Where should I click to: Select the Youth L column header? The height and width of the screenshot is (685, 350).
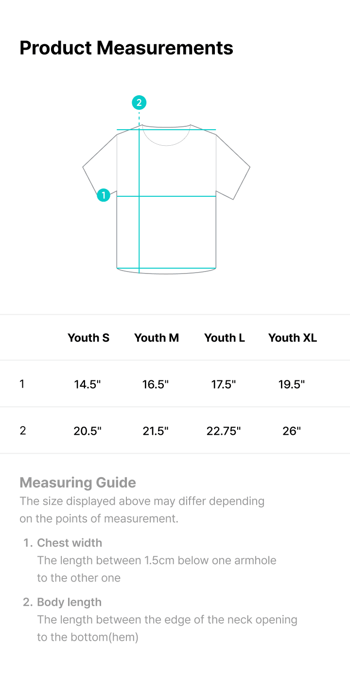[225, 338]
